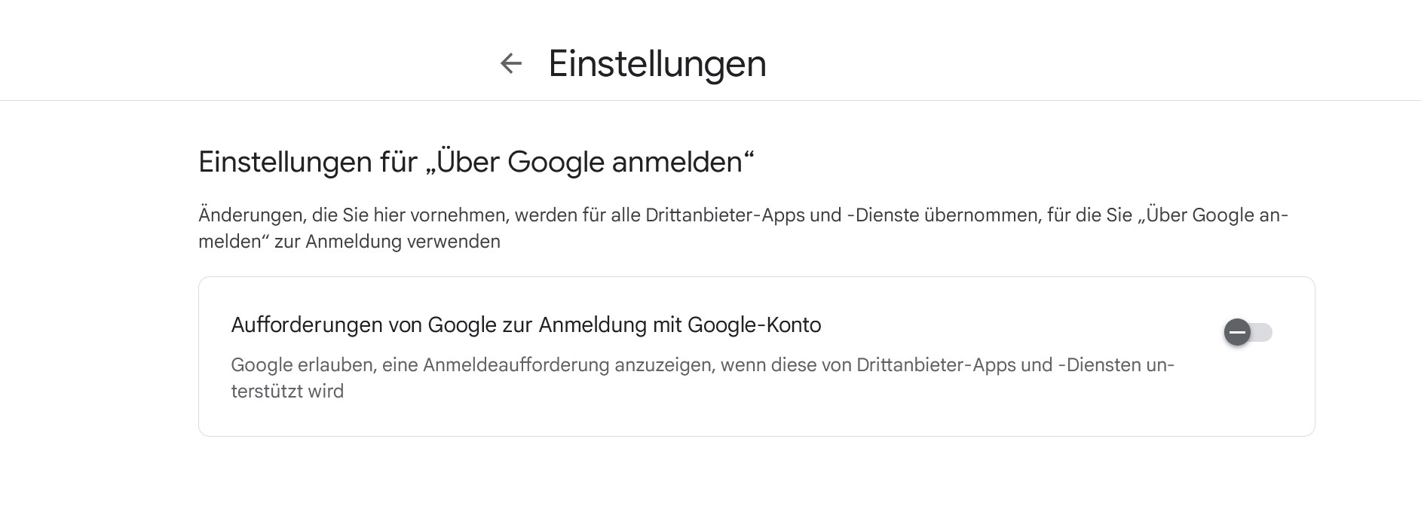Image resolution: width=1421 pixels, height=518 pixels.
Task: Click "Aufforderungen von Google zur Anmeldung" label
Action: click(525, 325)
